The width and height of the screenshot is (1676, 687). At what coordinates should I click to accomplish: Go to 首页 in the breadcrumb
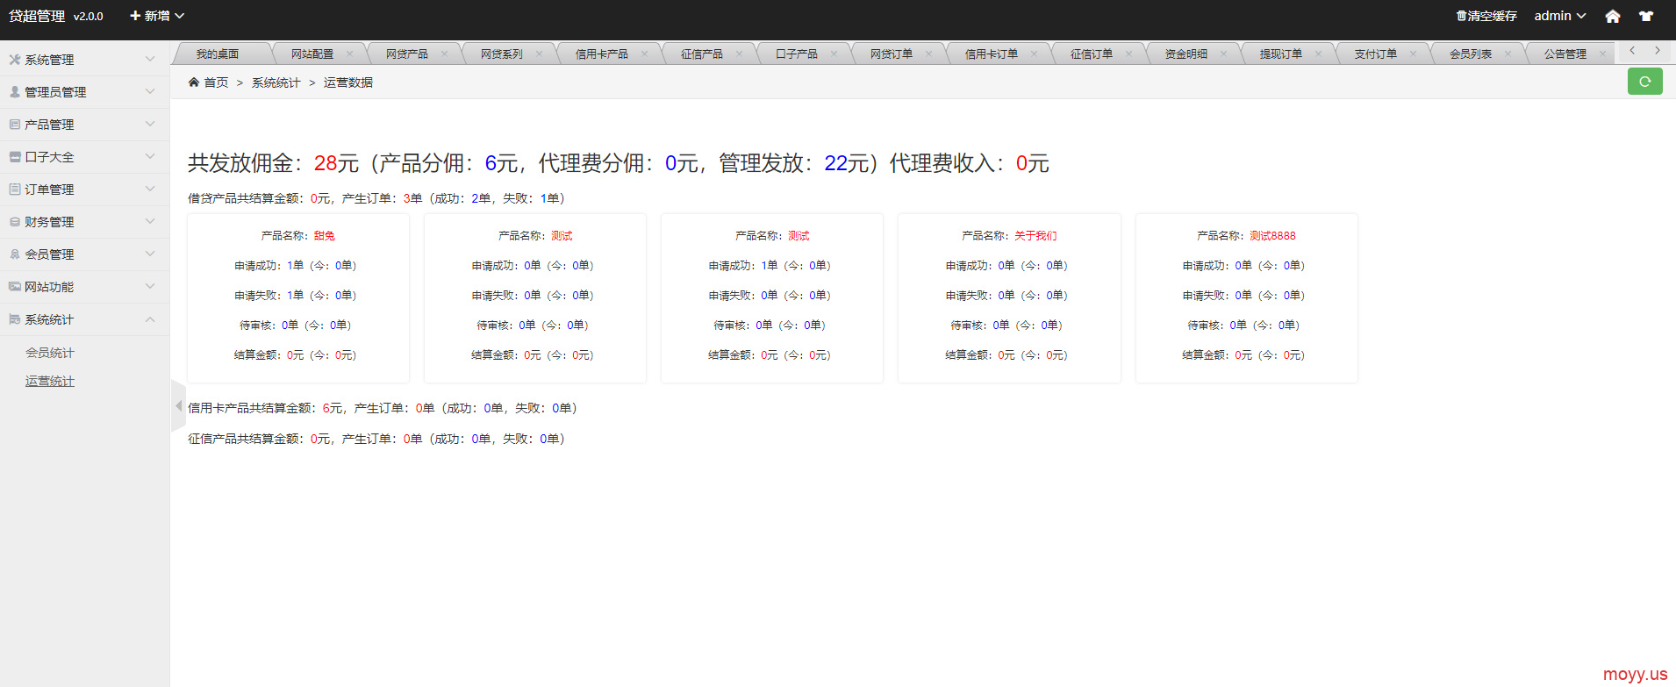click(x=215, y=82)
